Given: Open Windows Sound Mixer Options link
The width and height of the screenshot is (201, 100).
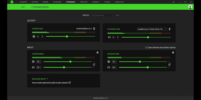Looking at the screenshot, I should click(162, 47).
